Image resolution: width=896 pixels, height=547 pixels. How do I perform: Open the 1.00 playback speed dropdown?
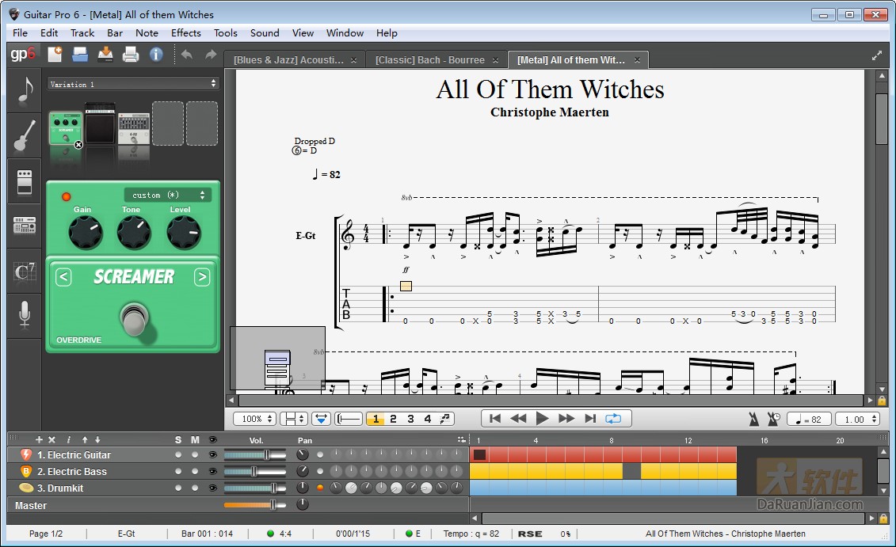click(857, 419)
